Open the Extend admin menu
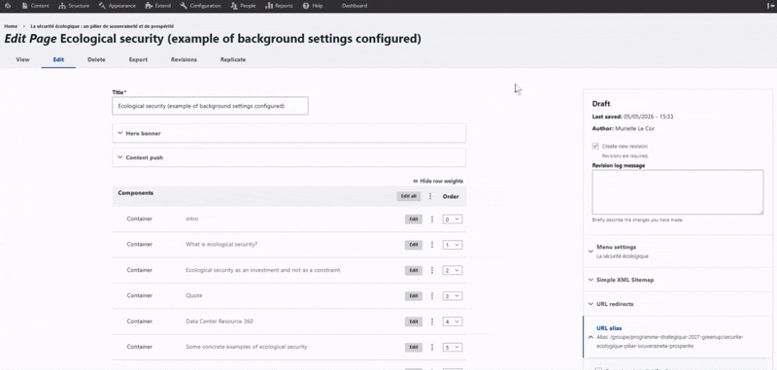The image size is (777, 370). pyautogui.click(x=158, y=6)
